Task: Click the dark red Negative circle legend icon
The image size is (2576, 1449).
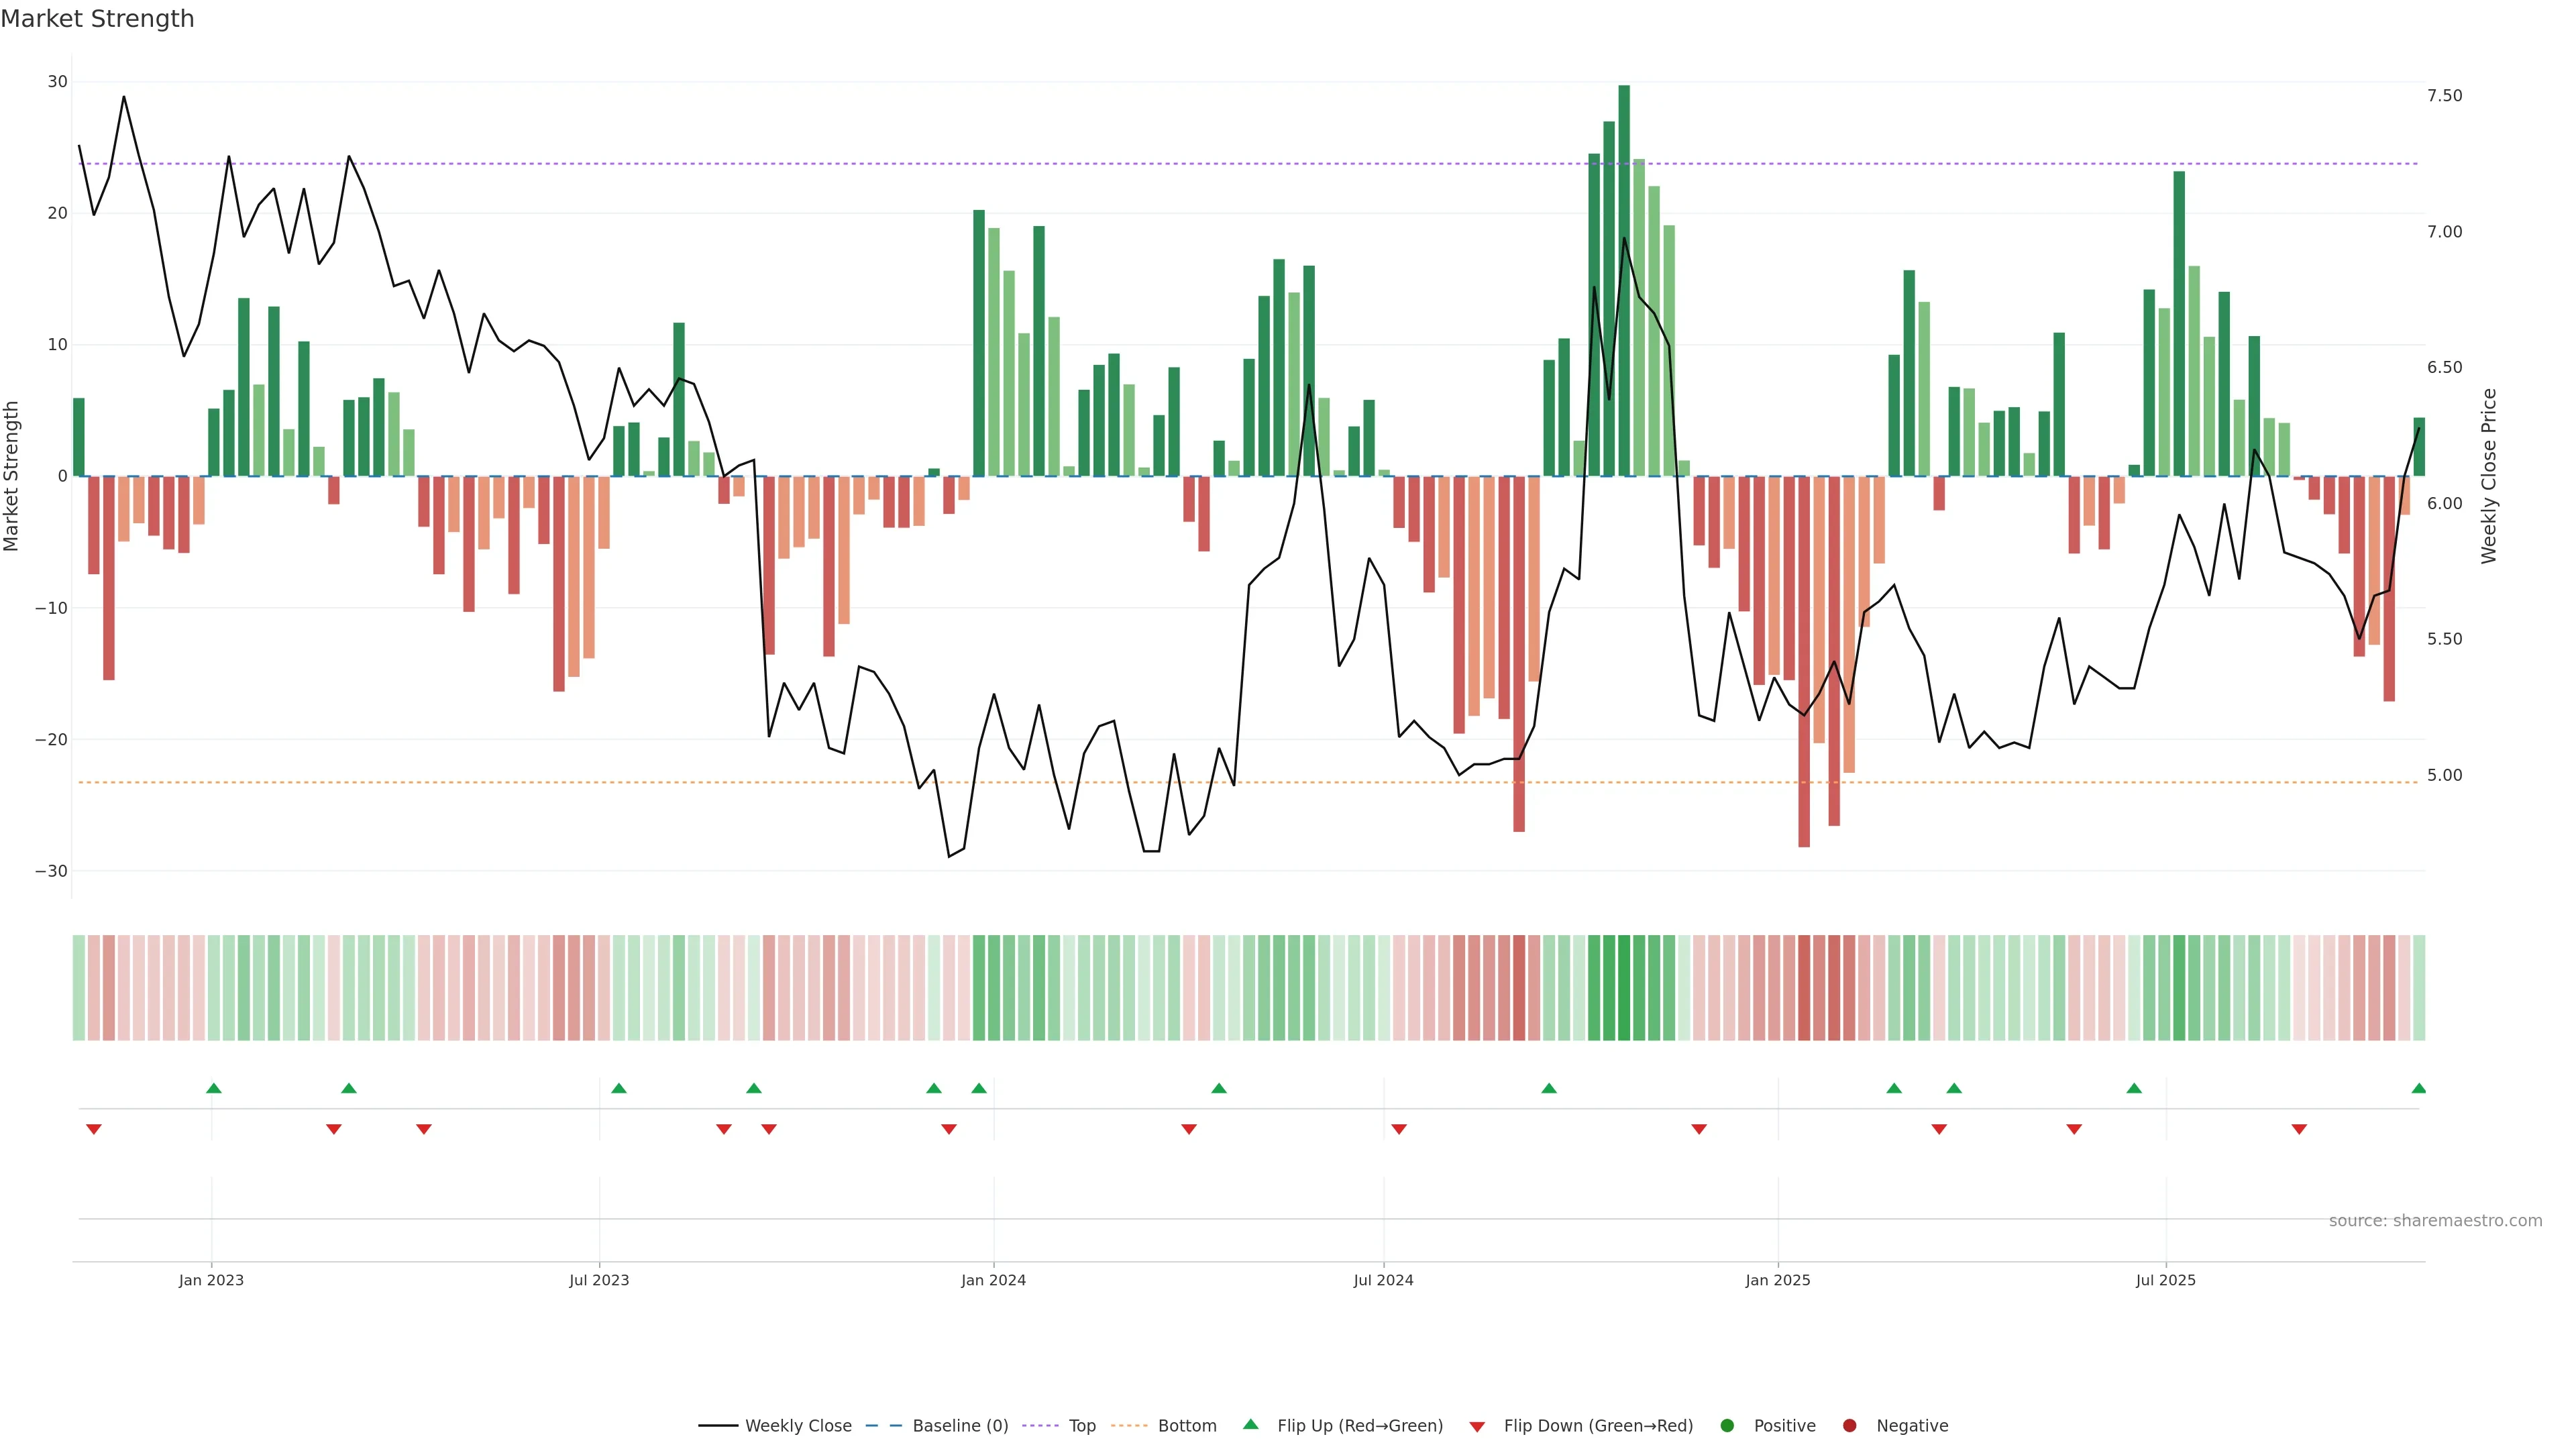Action: coord(1849,1425)
